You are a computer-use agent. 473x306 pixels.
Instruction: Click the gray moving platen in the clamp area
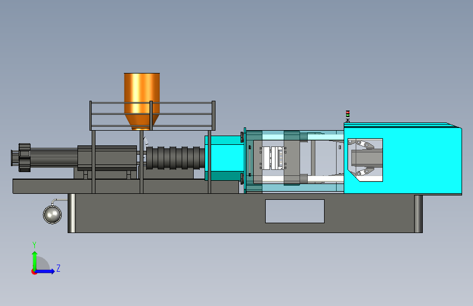pos(292,158)
